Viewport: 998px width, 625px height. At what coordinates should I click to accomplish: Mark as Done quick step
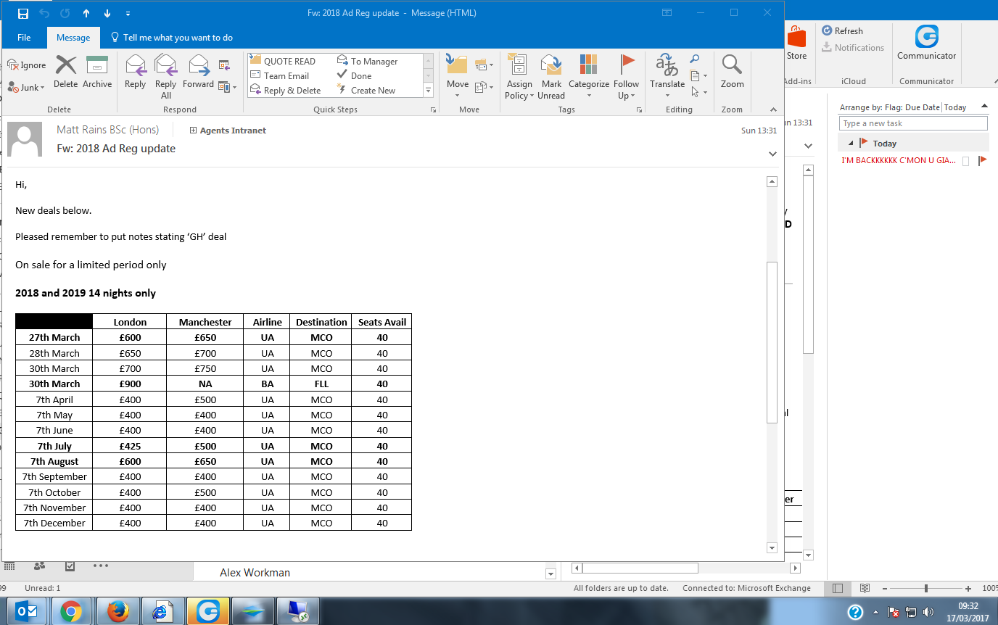(x=355, y=76)
